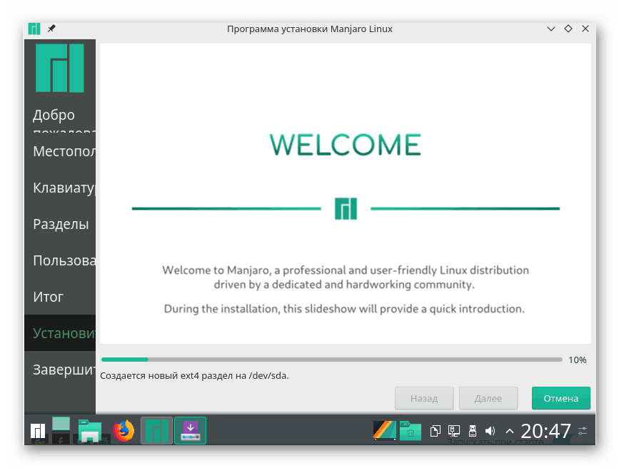Close the Manjaro installer window

pyautogui.click(x=585, y=29)
